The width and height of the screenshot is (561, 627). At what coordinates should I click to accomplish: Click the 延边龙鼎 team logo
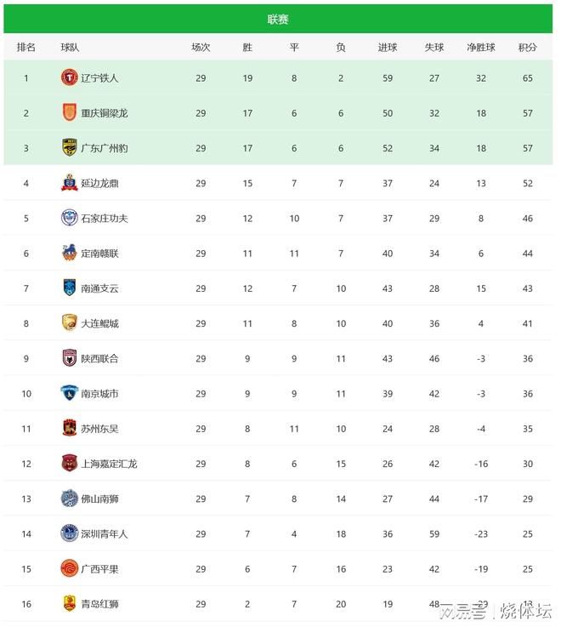(x=69, y=183)
